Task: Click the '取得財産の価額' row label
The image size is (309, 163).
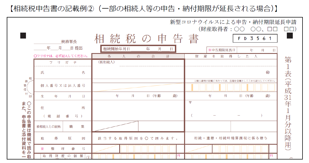Action: coord(63,156)
